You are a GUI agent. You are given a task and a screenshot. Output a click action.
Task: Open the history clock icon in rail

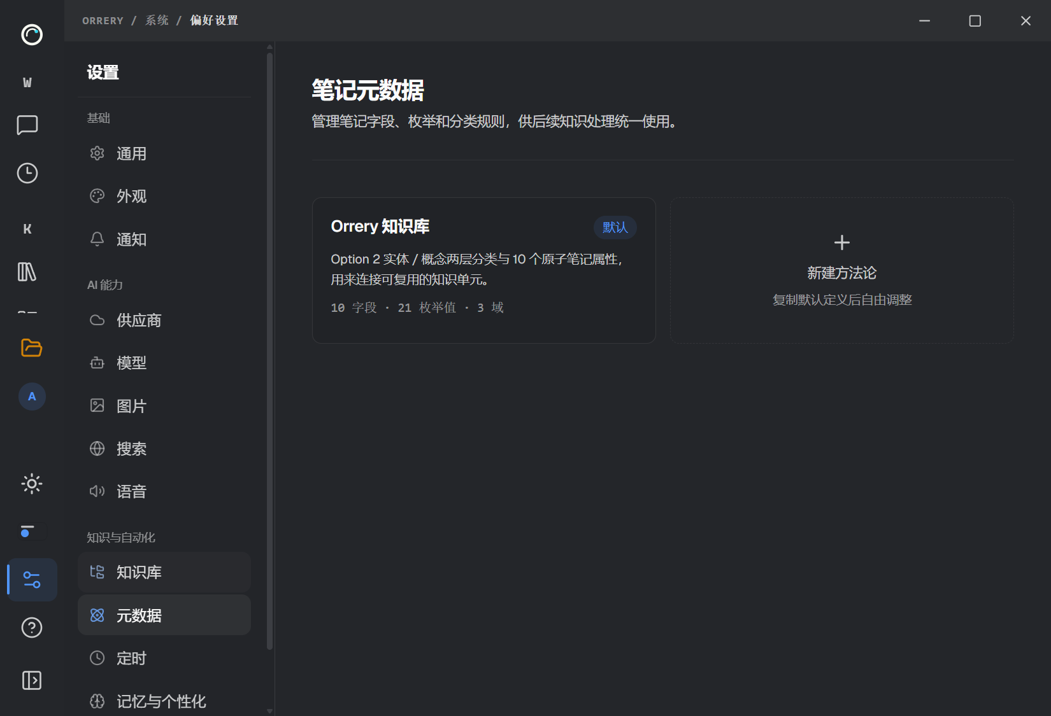(x=27, y=173)
